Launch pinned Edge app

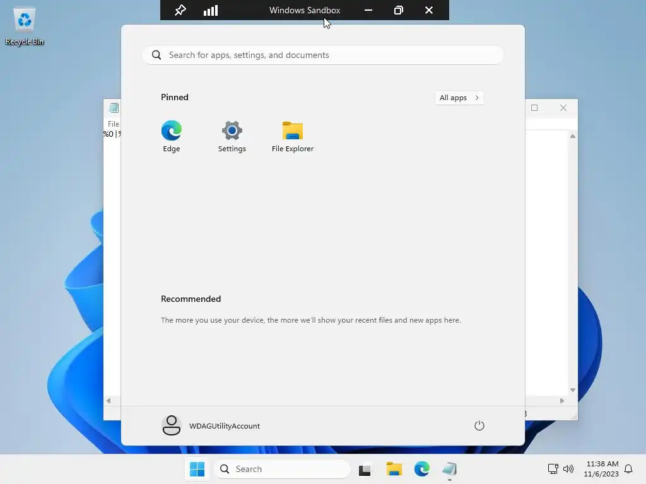172,136
